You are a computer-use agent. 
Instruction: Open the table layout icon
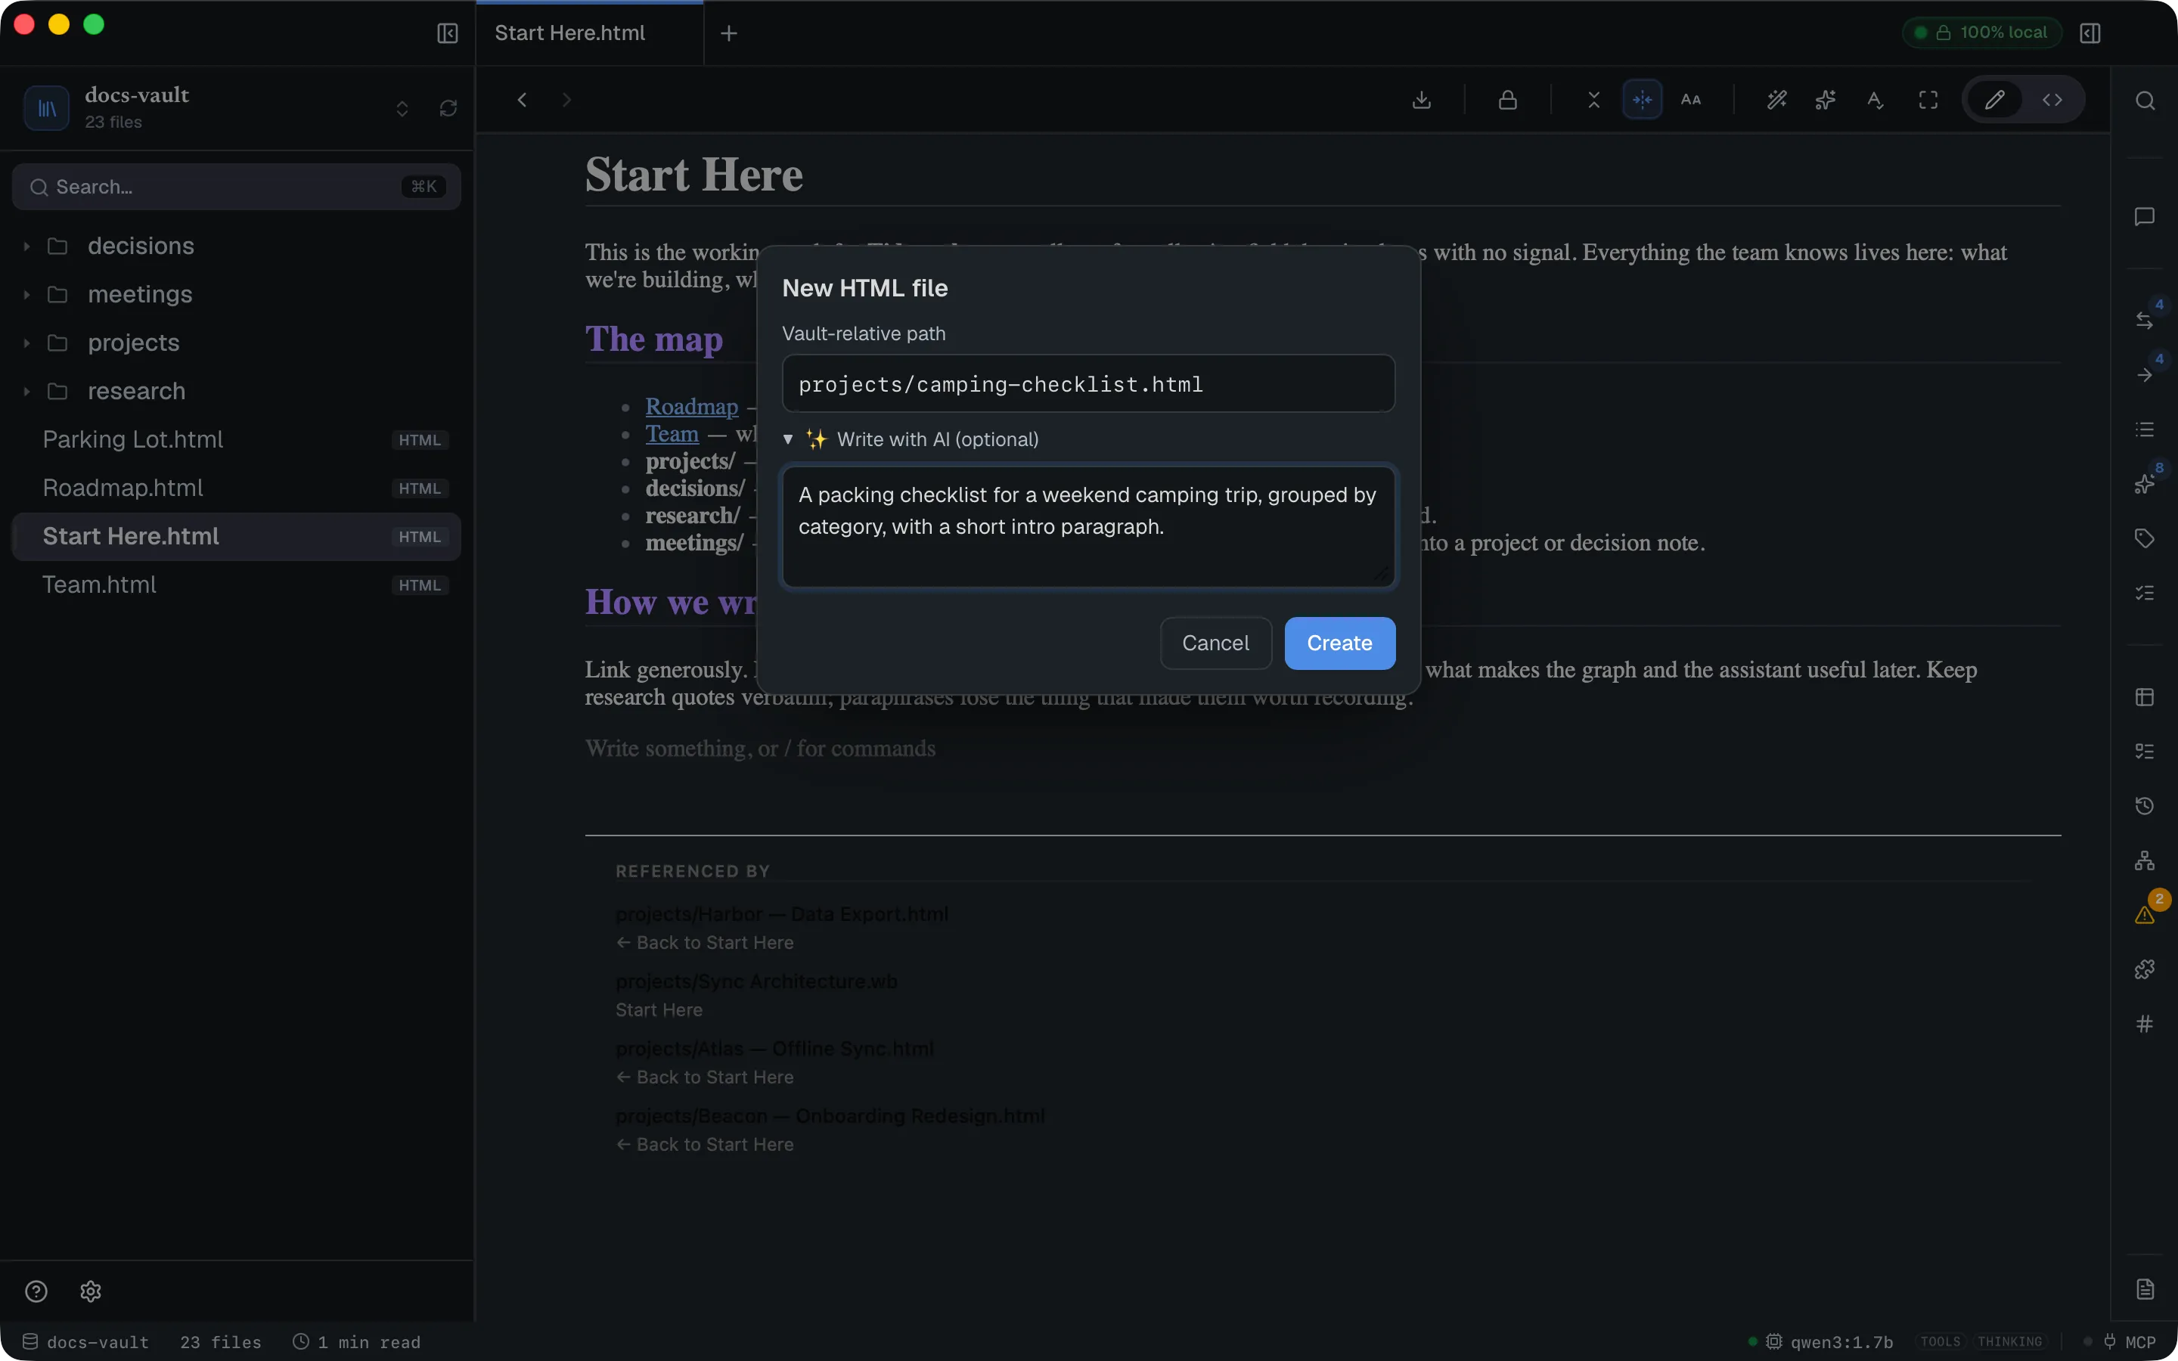tap(2145, 696)
